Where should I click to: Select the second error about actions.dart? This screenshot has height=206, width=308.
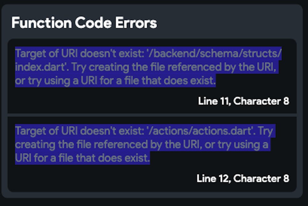point(144,145)
